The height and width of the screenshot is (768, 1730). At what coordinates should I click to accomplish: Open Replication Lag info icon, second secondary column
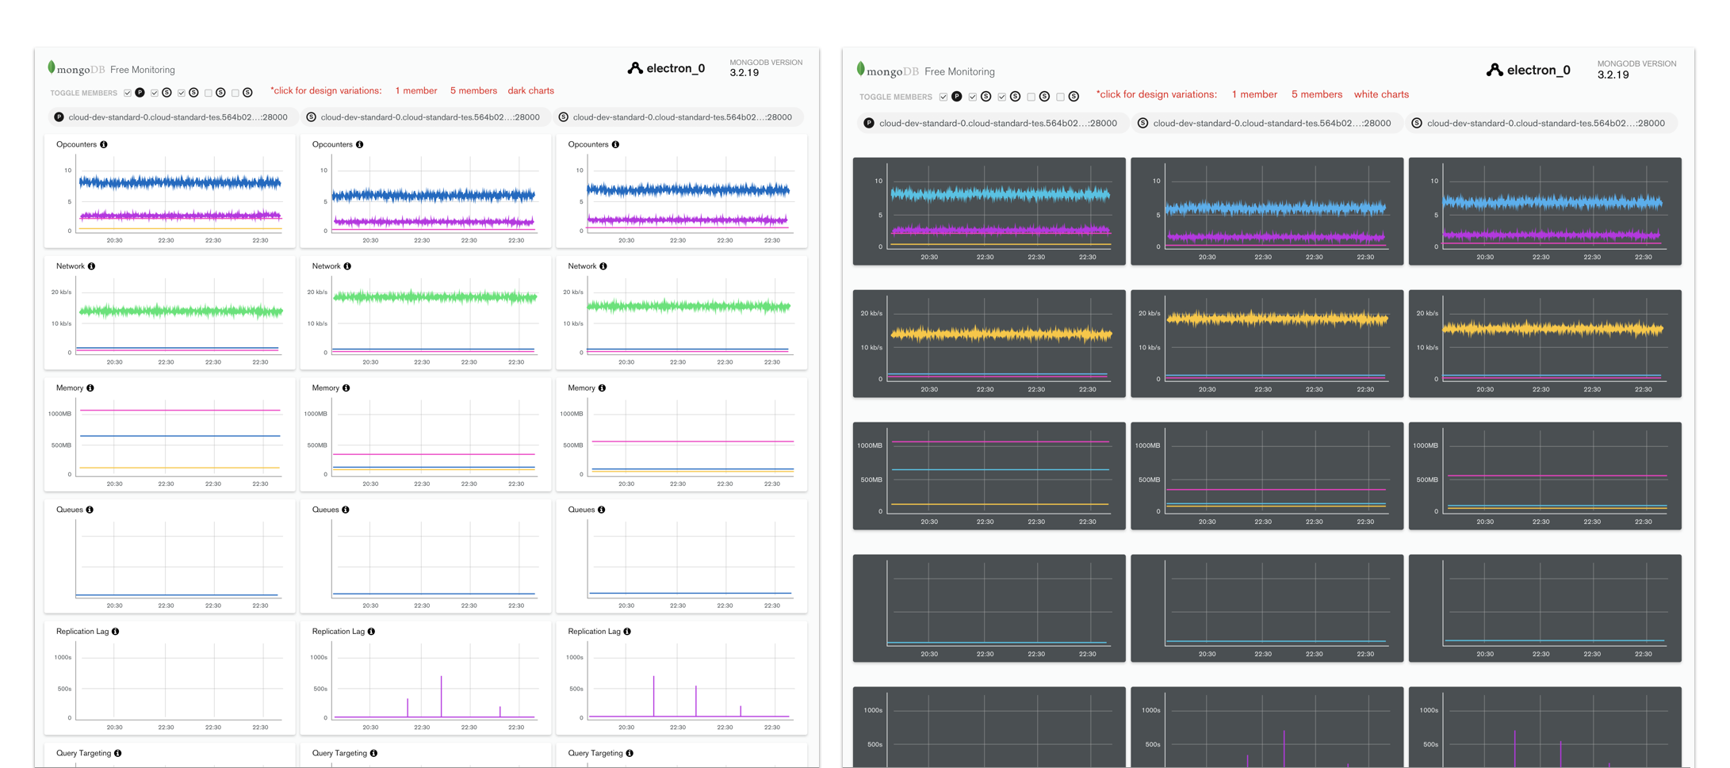coord(628,632)
